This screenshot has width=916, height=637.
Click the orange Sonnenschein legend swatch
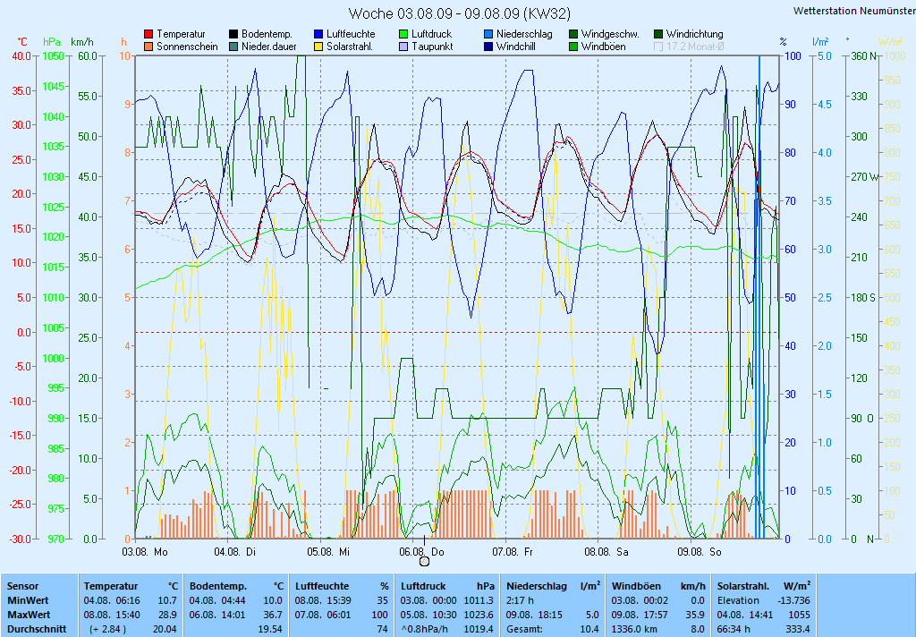pyautogui.click(x=149, y=47)
